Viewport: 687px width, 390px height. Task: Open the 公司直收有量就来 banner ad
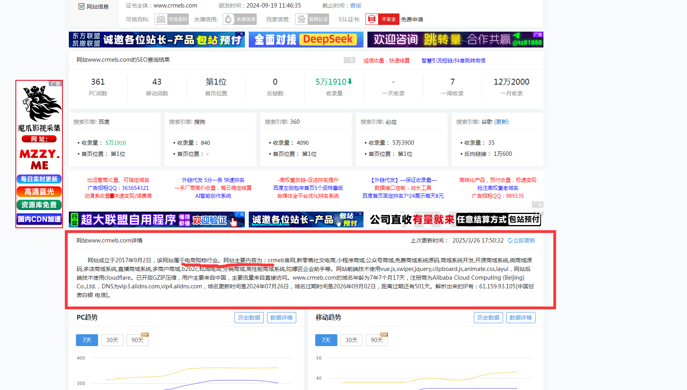click(x=455, y=220)
